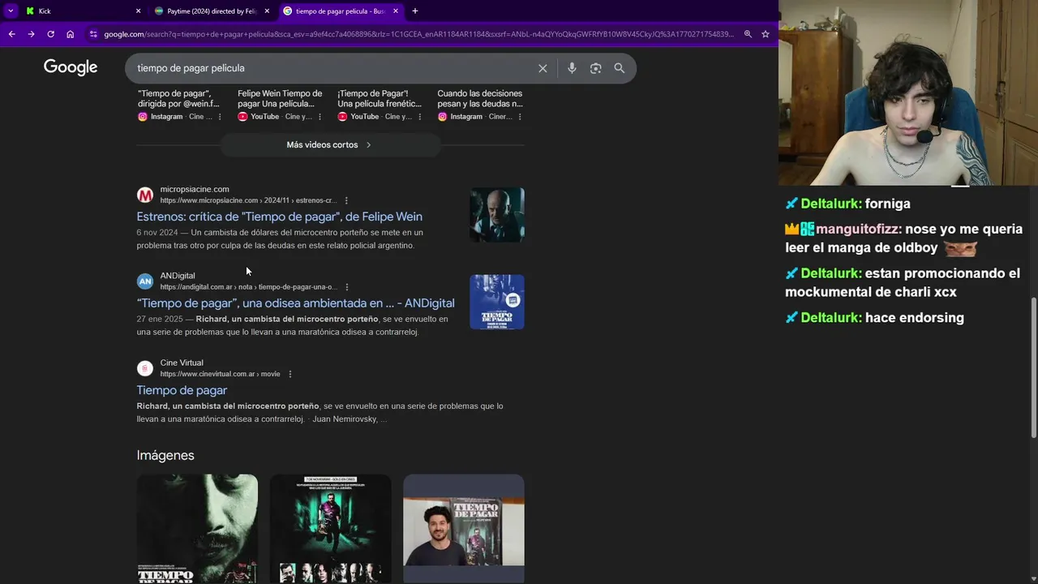
Task: Click the Google search input field
Action: point(332,68)
